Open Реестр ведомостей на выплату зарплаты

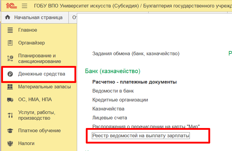pyautogui.click(x=141, y=136)
